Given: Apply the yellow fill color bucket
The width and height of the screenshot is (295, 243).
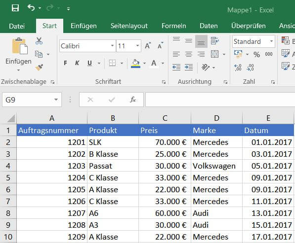Looking at the screenshot, I should (x=136, y=64).
